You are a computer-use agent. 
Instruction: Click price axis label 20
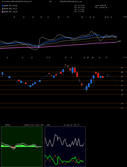tap(122, 72)
